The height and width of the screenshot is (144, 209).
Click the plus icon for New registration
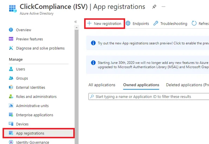89,23
